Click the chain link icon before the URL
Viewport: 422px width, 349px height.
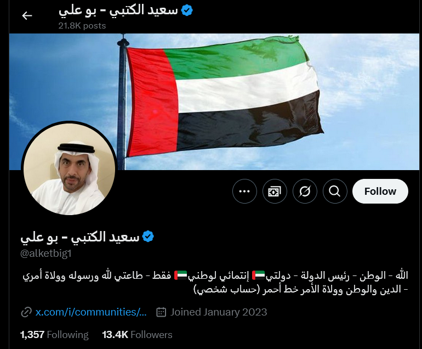26,312
